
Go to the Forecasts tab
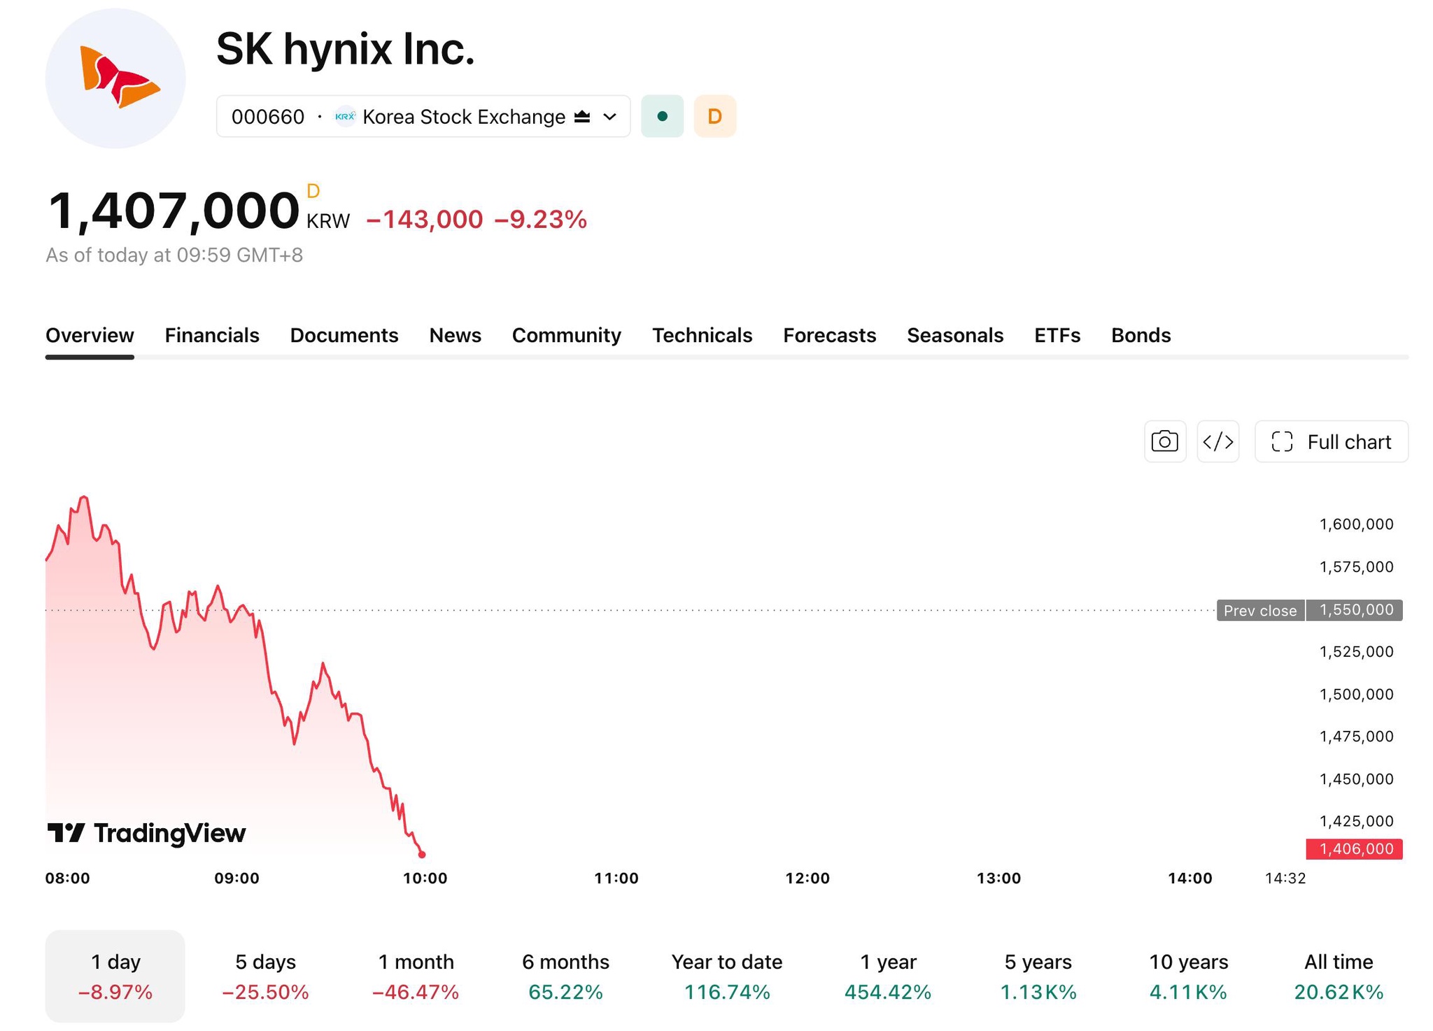point(829,335)
